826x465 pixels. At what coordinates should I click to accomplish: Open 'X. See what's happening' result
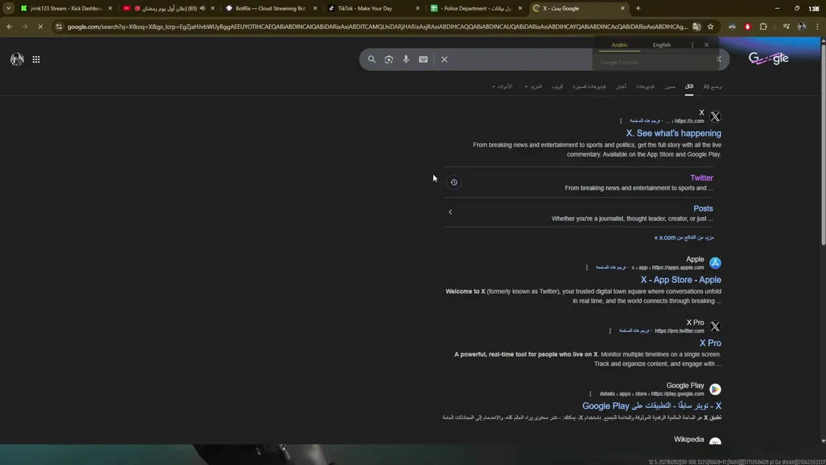click(674, 133)
